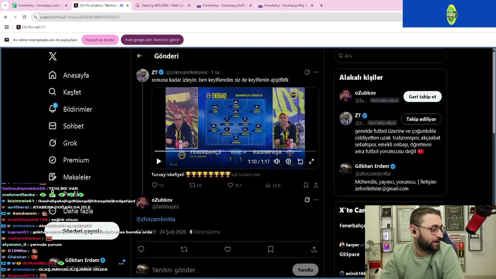Open Makaleler articles
This screenshot has height=279, width=496.
click(70, 177)
